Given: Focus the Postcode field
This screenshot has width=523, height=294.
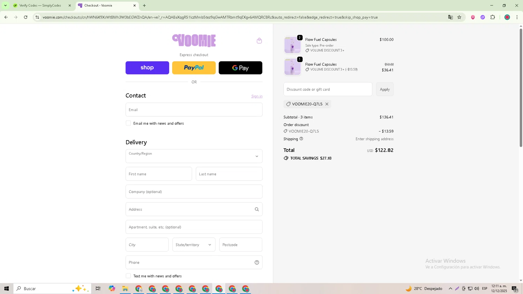Looking at the screenshot, I should (x=241, y=245).
